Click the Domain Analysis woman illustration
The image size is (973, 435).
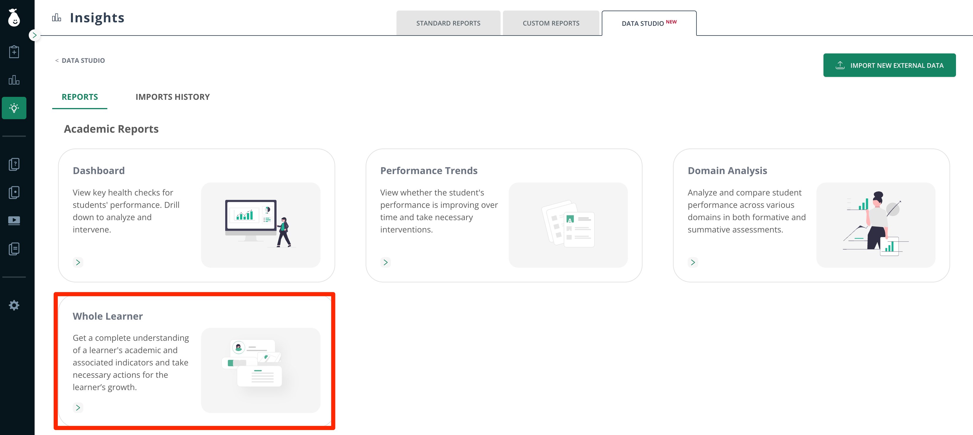[x=876, y=225]
